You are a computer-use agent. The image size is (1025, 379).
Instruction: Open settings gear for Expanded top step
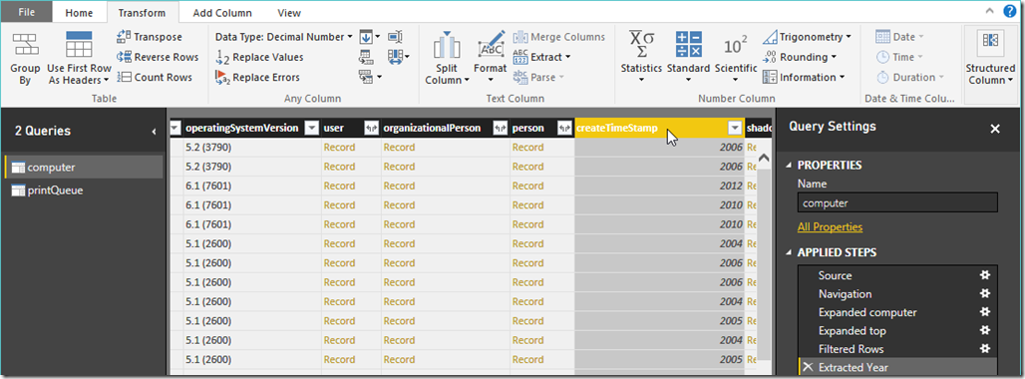point(985,330)
